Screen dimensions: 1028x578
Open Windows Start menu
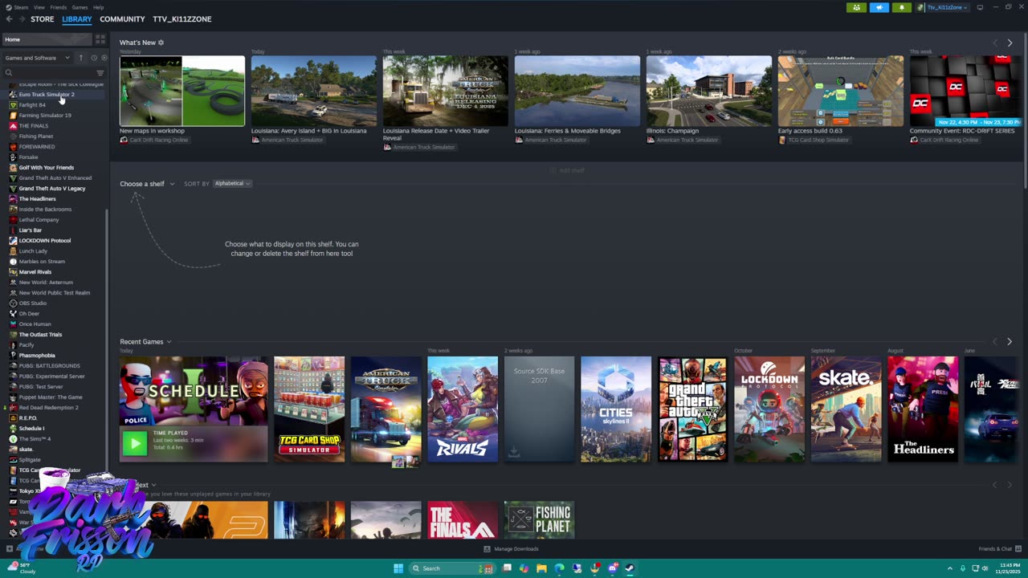point(398,568)
